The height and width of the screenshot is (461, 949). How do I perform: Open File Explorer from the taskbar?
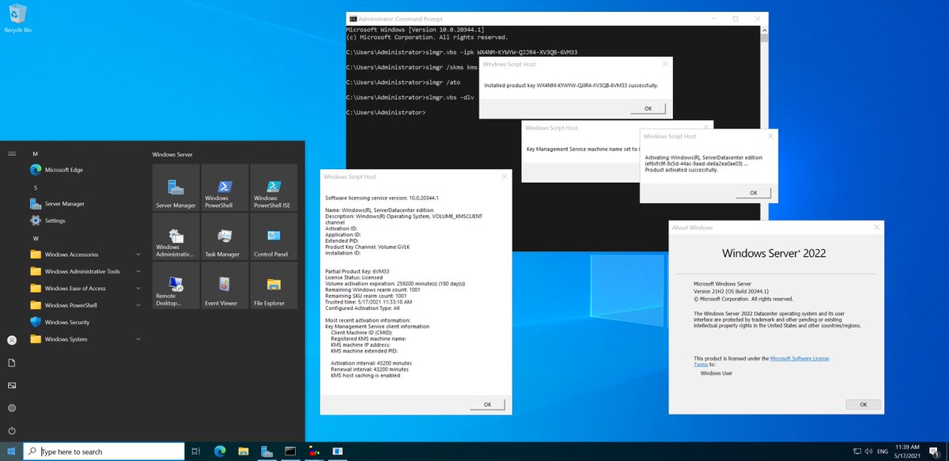(243, 452)
